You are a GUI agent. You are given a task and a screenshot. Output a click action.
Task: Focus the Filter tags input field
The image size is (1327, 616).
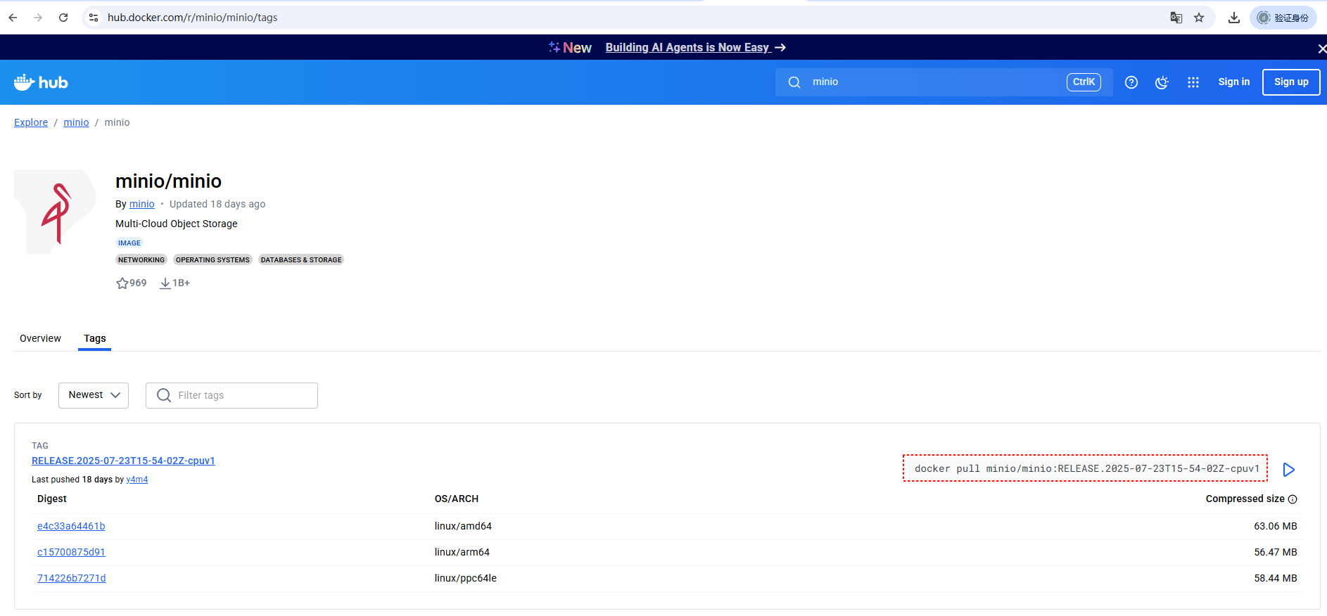point(231,395)
